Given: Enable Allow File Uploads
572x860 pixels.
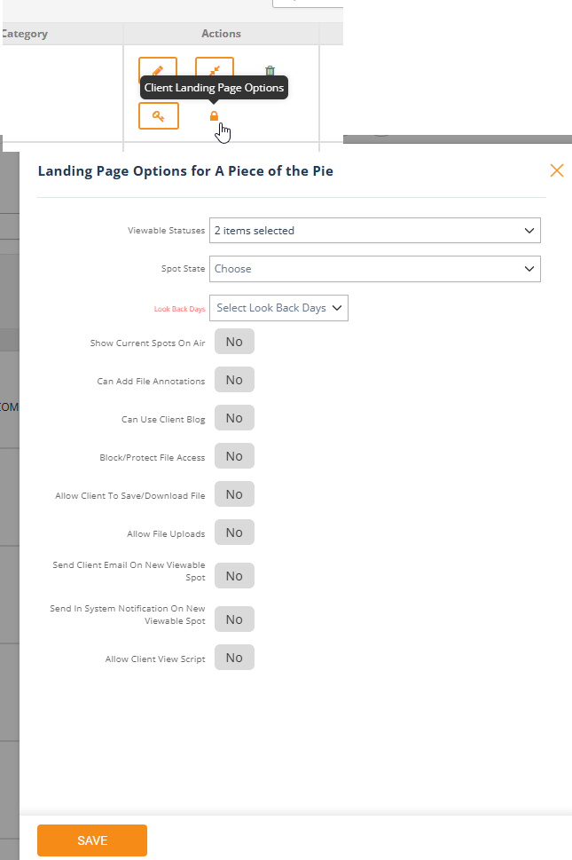Looking at the screenshot, I should [x=234, y=533].
